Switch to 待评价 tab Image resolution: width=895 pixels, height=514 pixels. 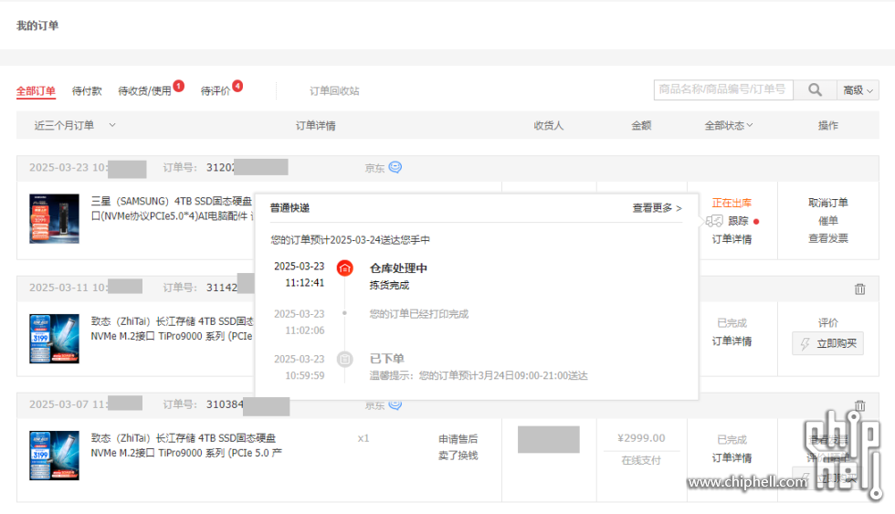click(216, 90)
